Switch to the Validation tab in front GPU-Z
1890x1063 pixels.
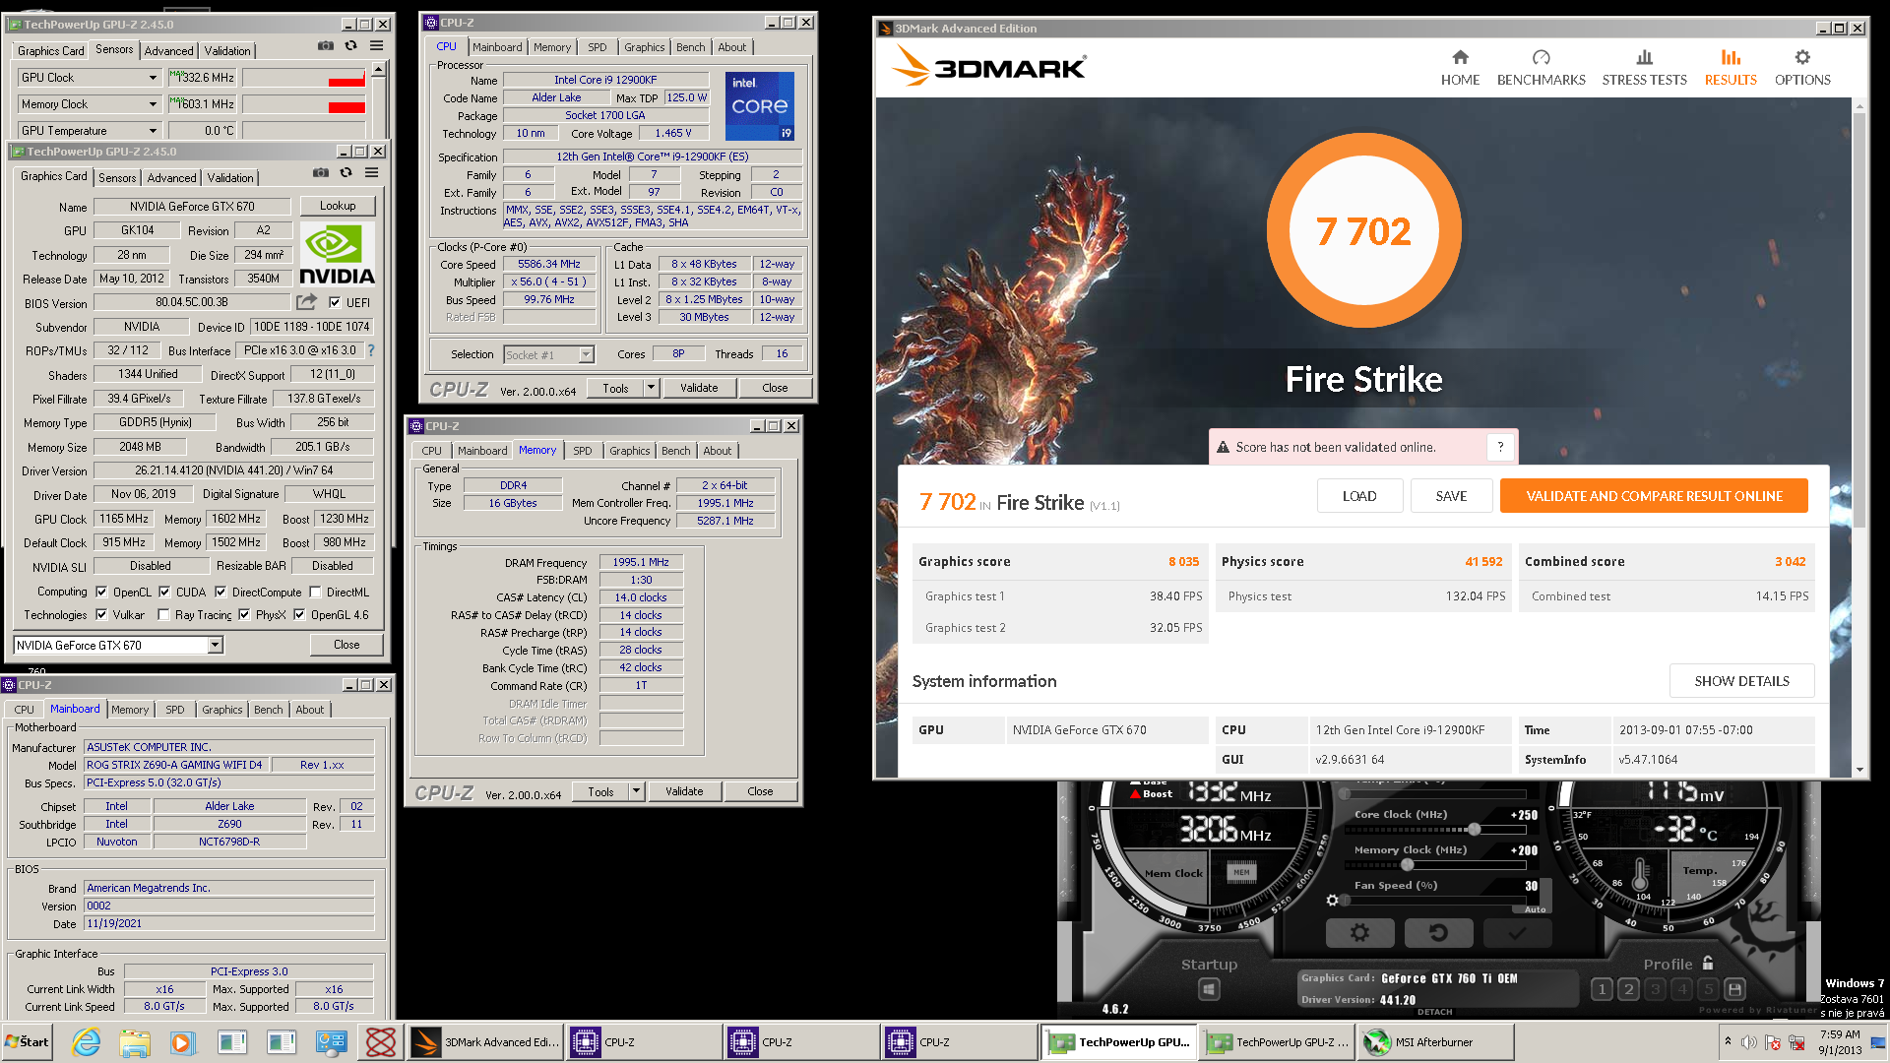pyautogui.click(x=230, y=178)
